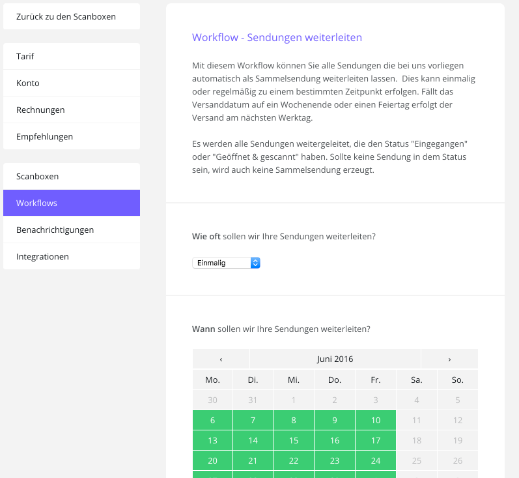The width and height of the screenshot is (519, 478).
Task: Click heading Workflow - Sendungen weiterleiten
Action: (x=277, y=37)
